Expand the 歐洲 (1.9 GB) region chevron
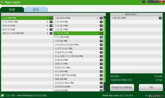Image resolution: width=165 pixels, height=98 pixels. (47, 30)
